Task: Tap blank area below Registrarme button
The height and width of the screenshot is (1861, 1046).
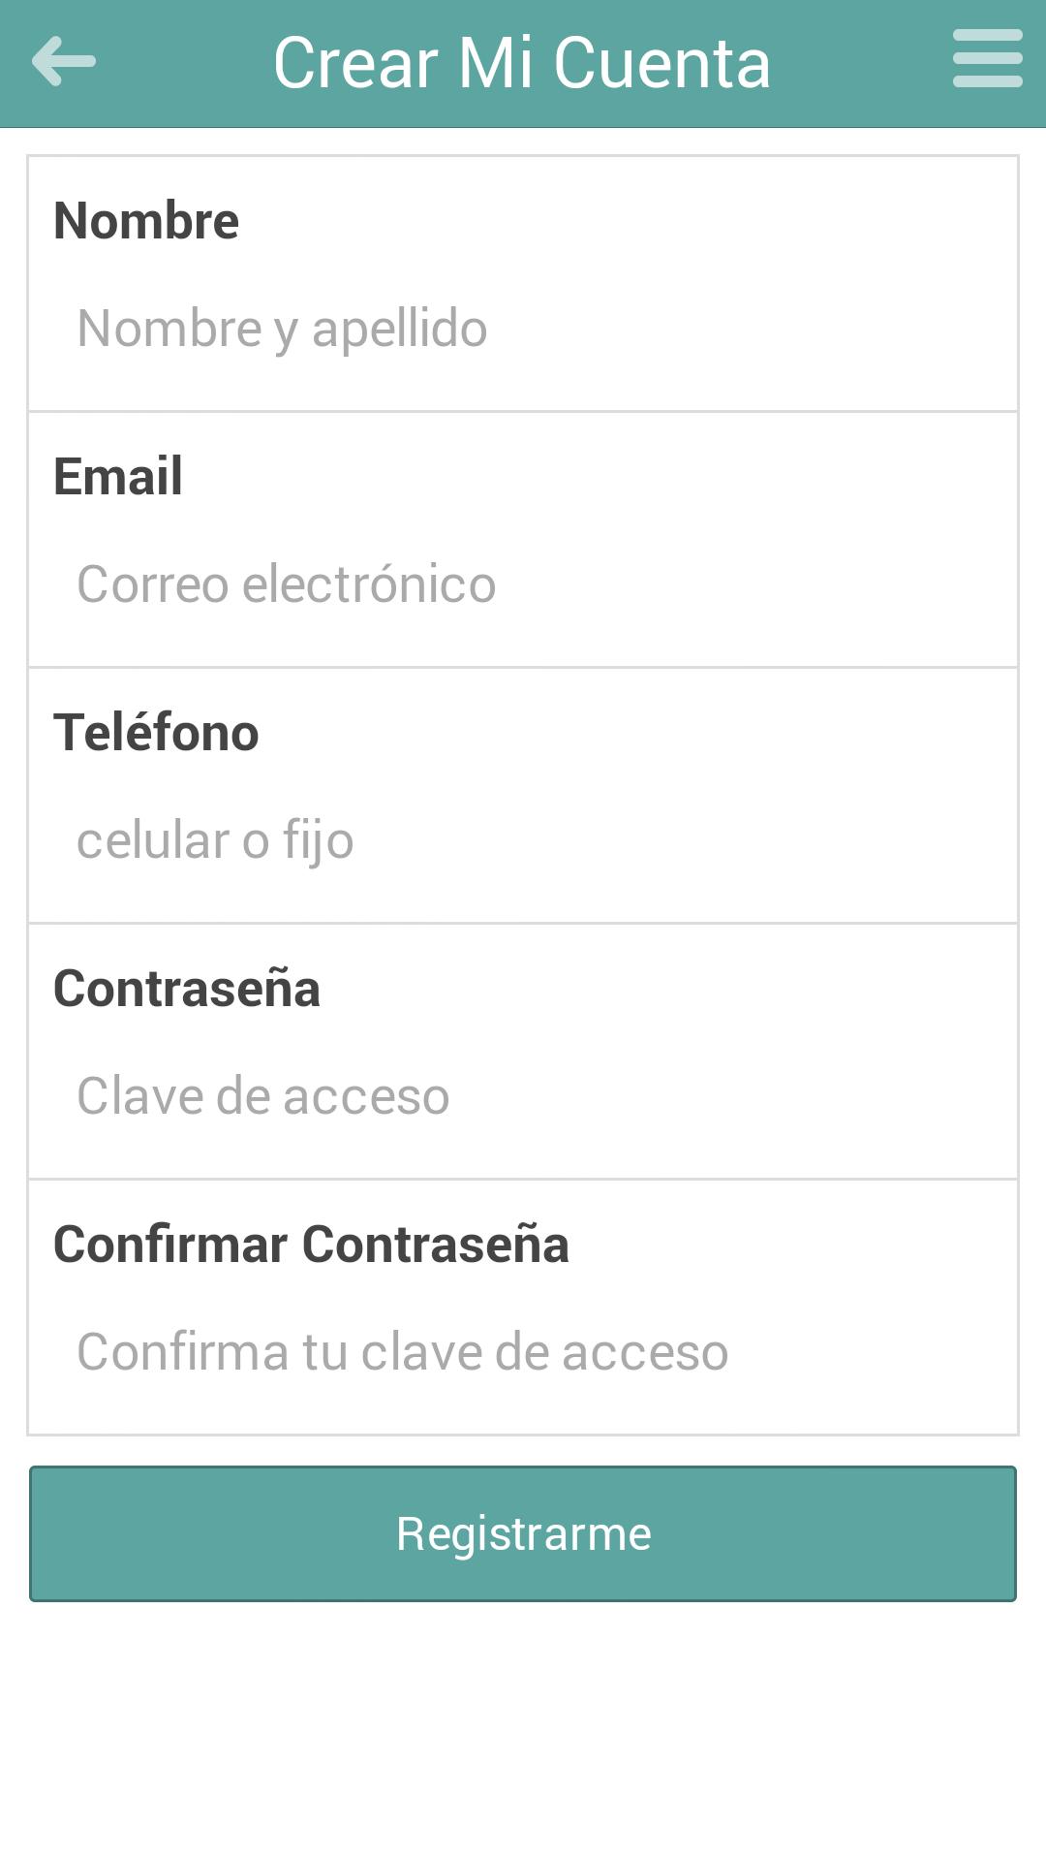Action: [523, 1735]
